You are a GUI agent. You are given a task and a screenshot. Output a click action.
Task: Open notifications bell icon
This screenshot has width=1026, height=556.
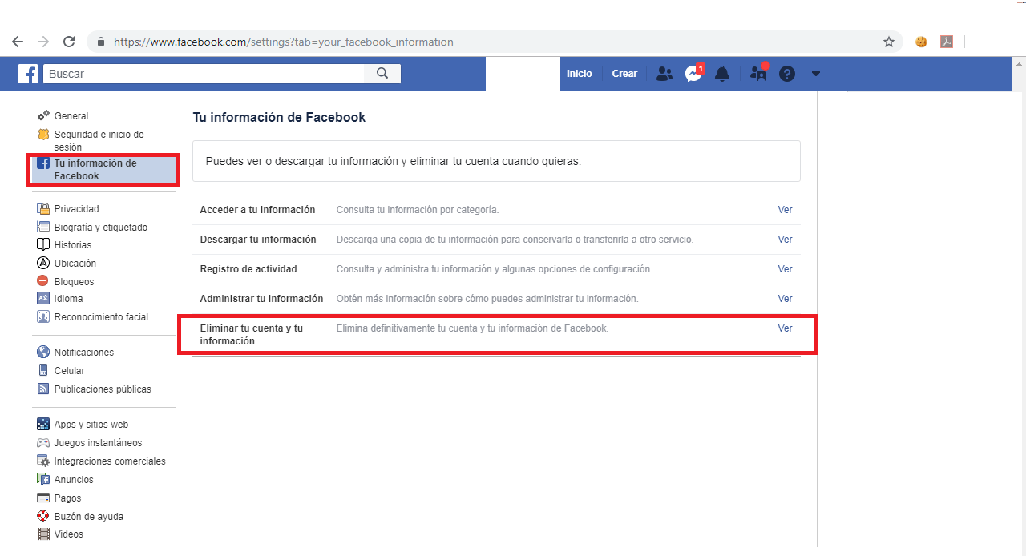pyautogui.click(x=722, y=74)
